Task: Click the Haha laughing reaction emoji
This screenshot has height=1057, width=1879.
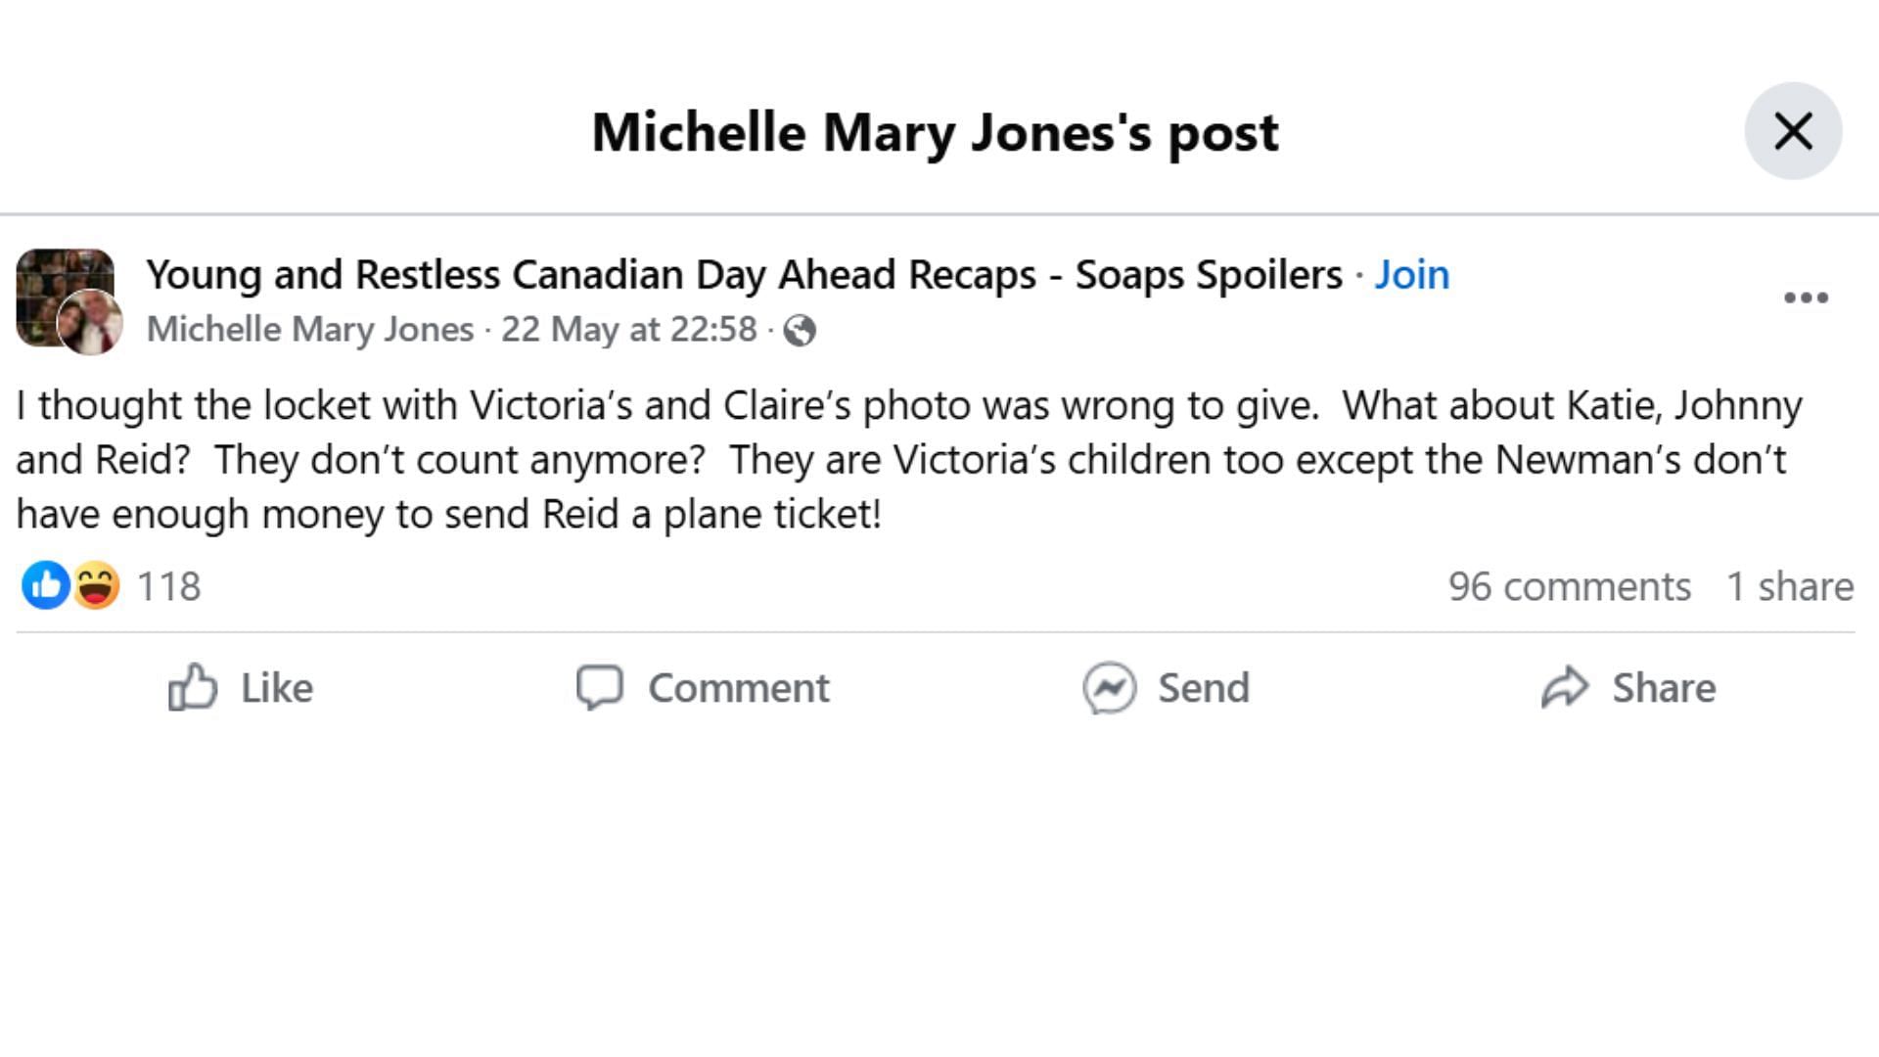Action: 96,586
